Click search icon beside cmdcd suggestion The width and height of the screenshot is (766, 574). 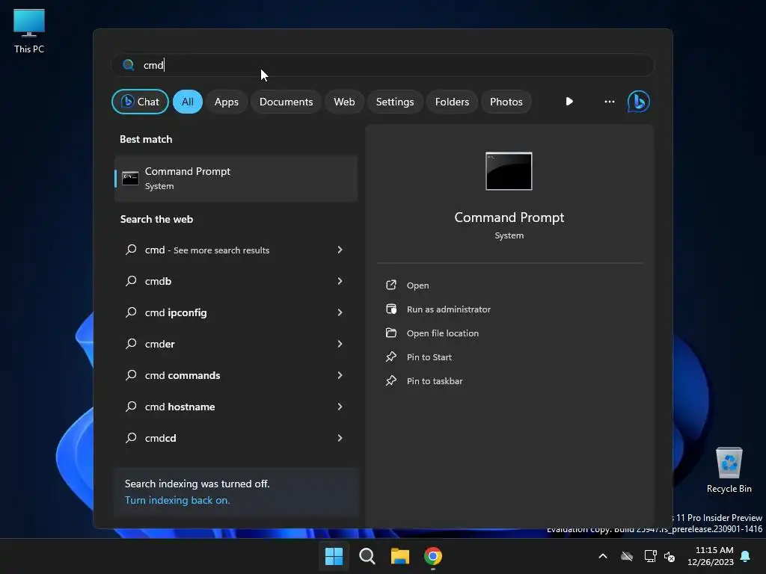click(x=131, y=438)
